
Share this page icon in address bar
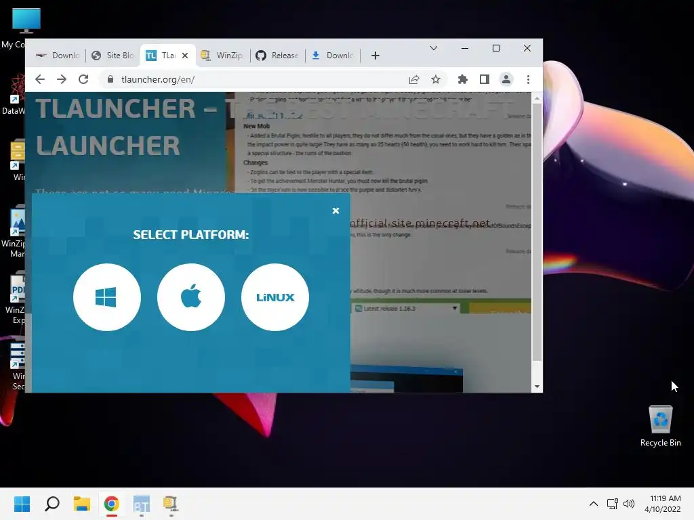coord(414,79)
